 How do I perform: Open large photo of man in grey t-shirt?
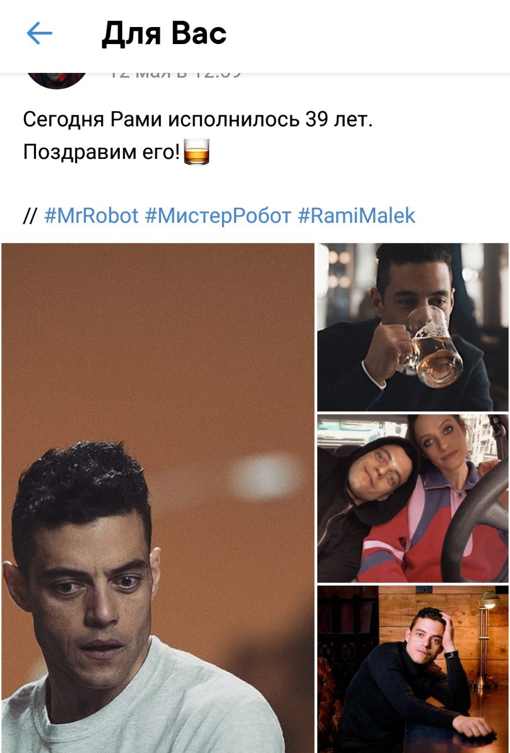click(x=157, y=498)
